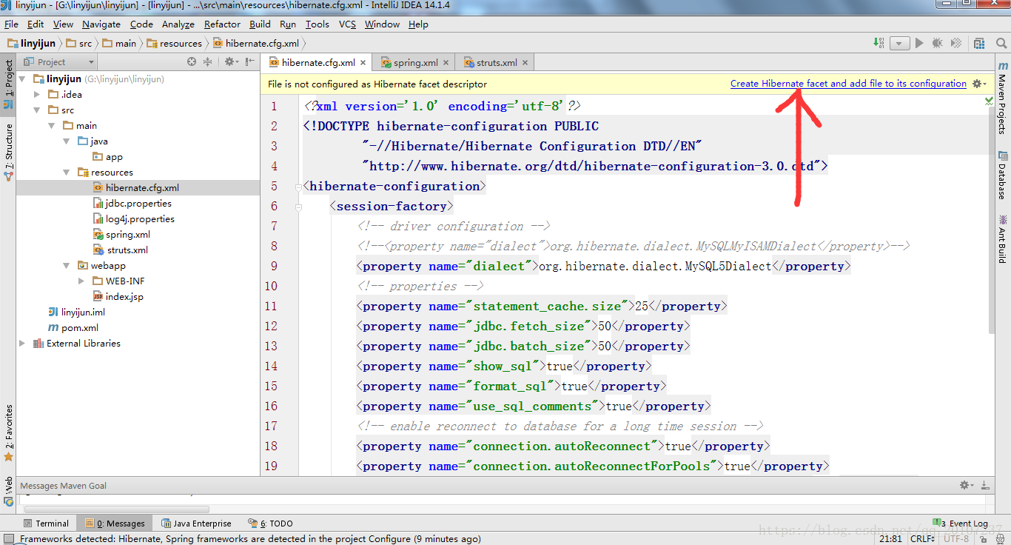The height and width of the screenshot is (545, 1011).
Task: Click the caret position 21:81 indicator
Action: 889,539
